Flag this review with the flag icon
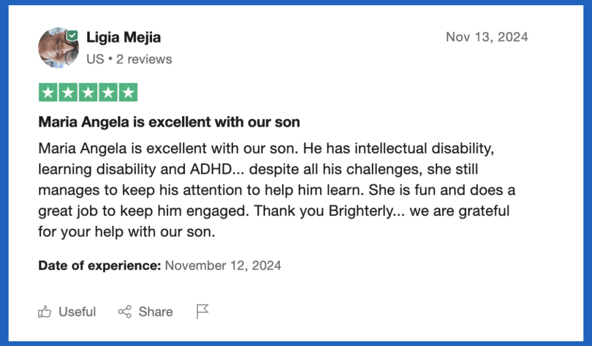This screenshot has height=346, width=592. point(202,311)
